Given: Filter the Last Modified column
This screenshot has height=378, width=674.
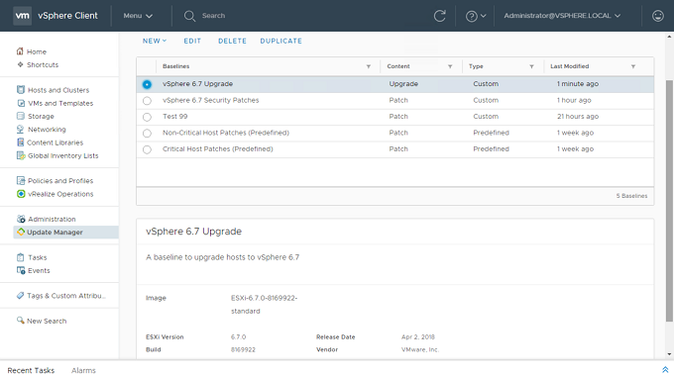Looking at the screenshot, I should pyautogui.click(x=633, y=66).
